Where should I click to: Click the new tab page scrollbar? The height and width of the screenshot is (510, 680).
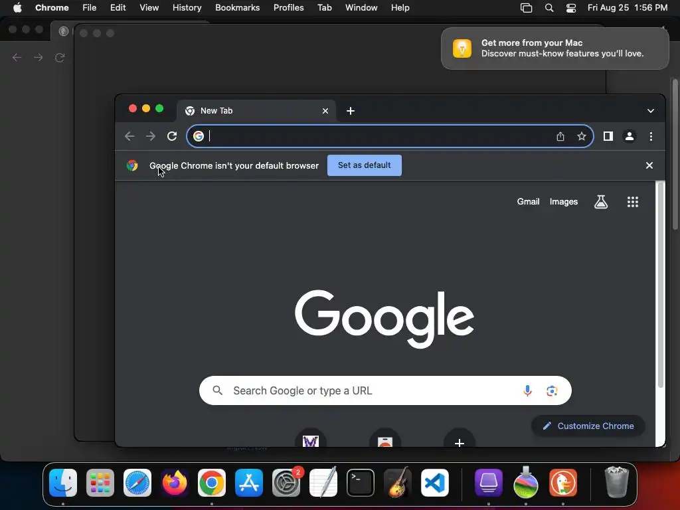point(661,285)
